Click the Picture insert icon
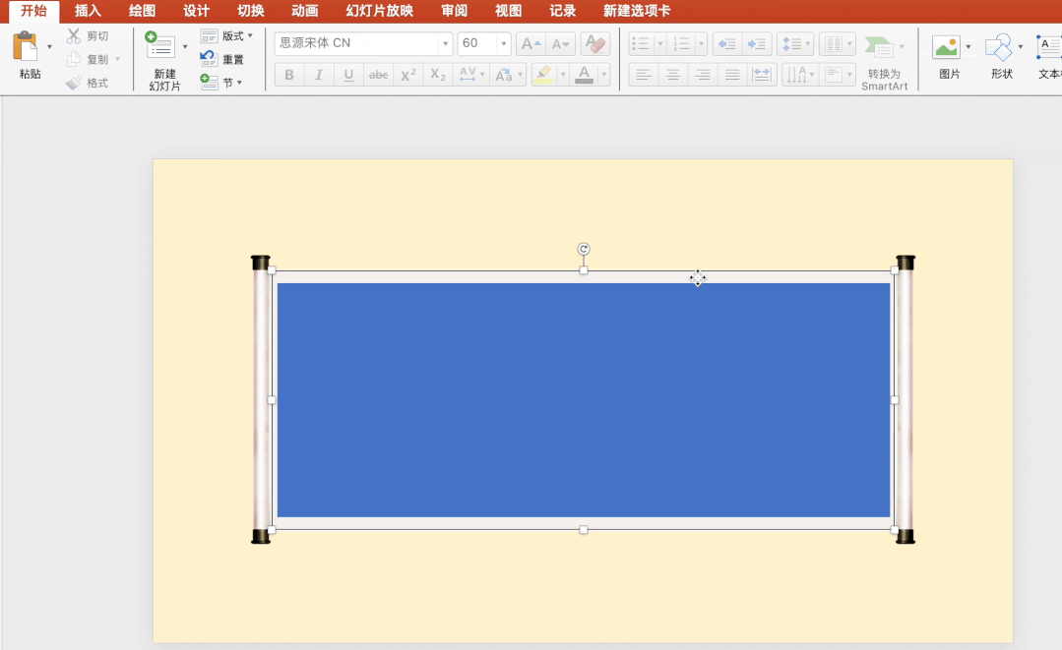This screenshot has height=650, width=1062. 946,47
